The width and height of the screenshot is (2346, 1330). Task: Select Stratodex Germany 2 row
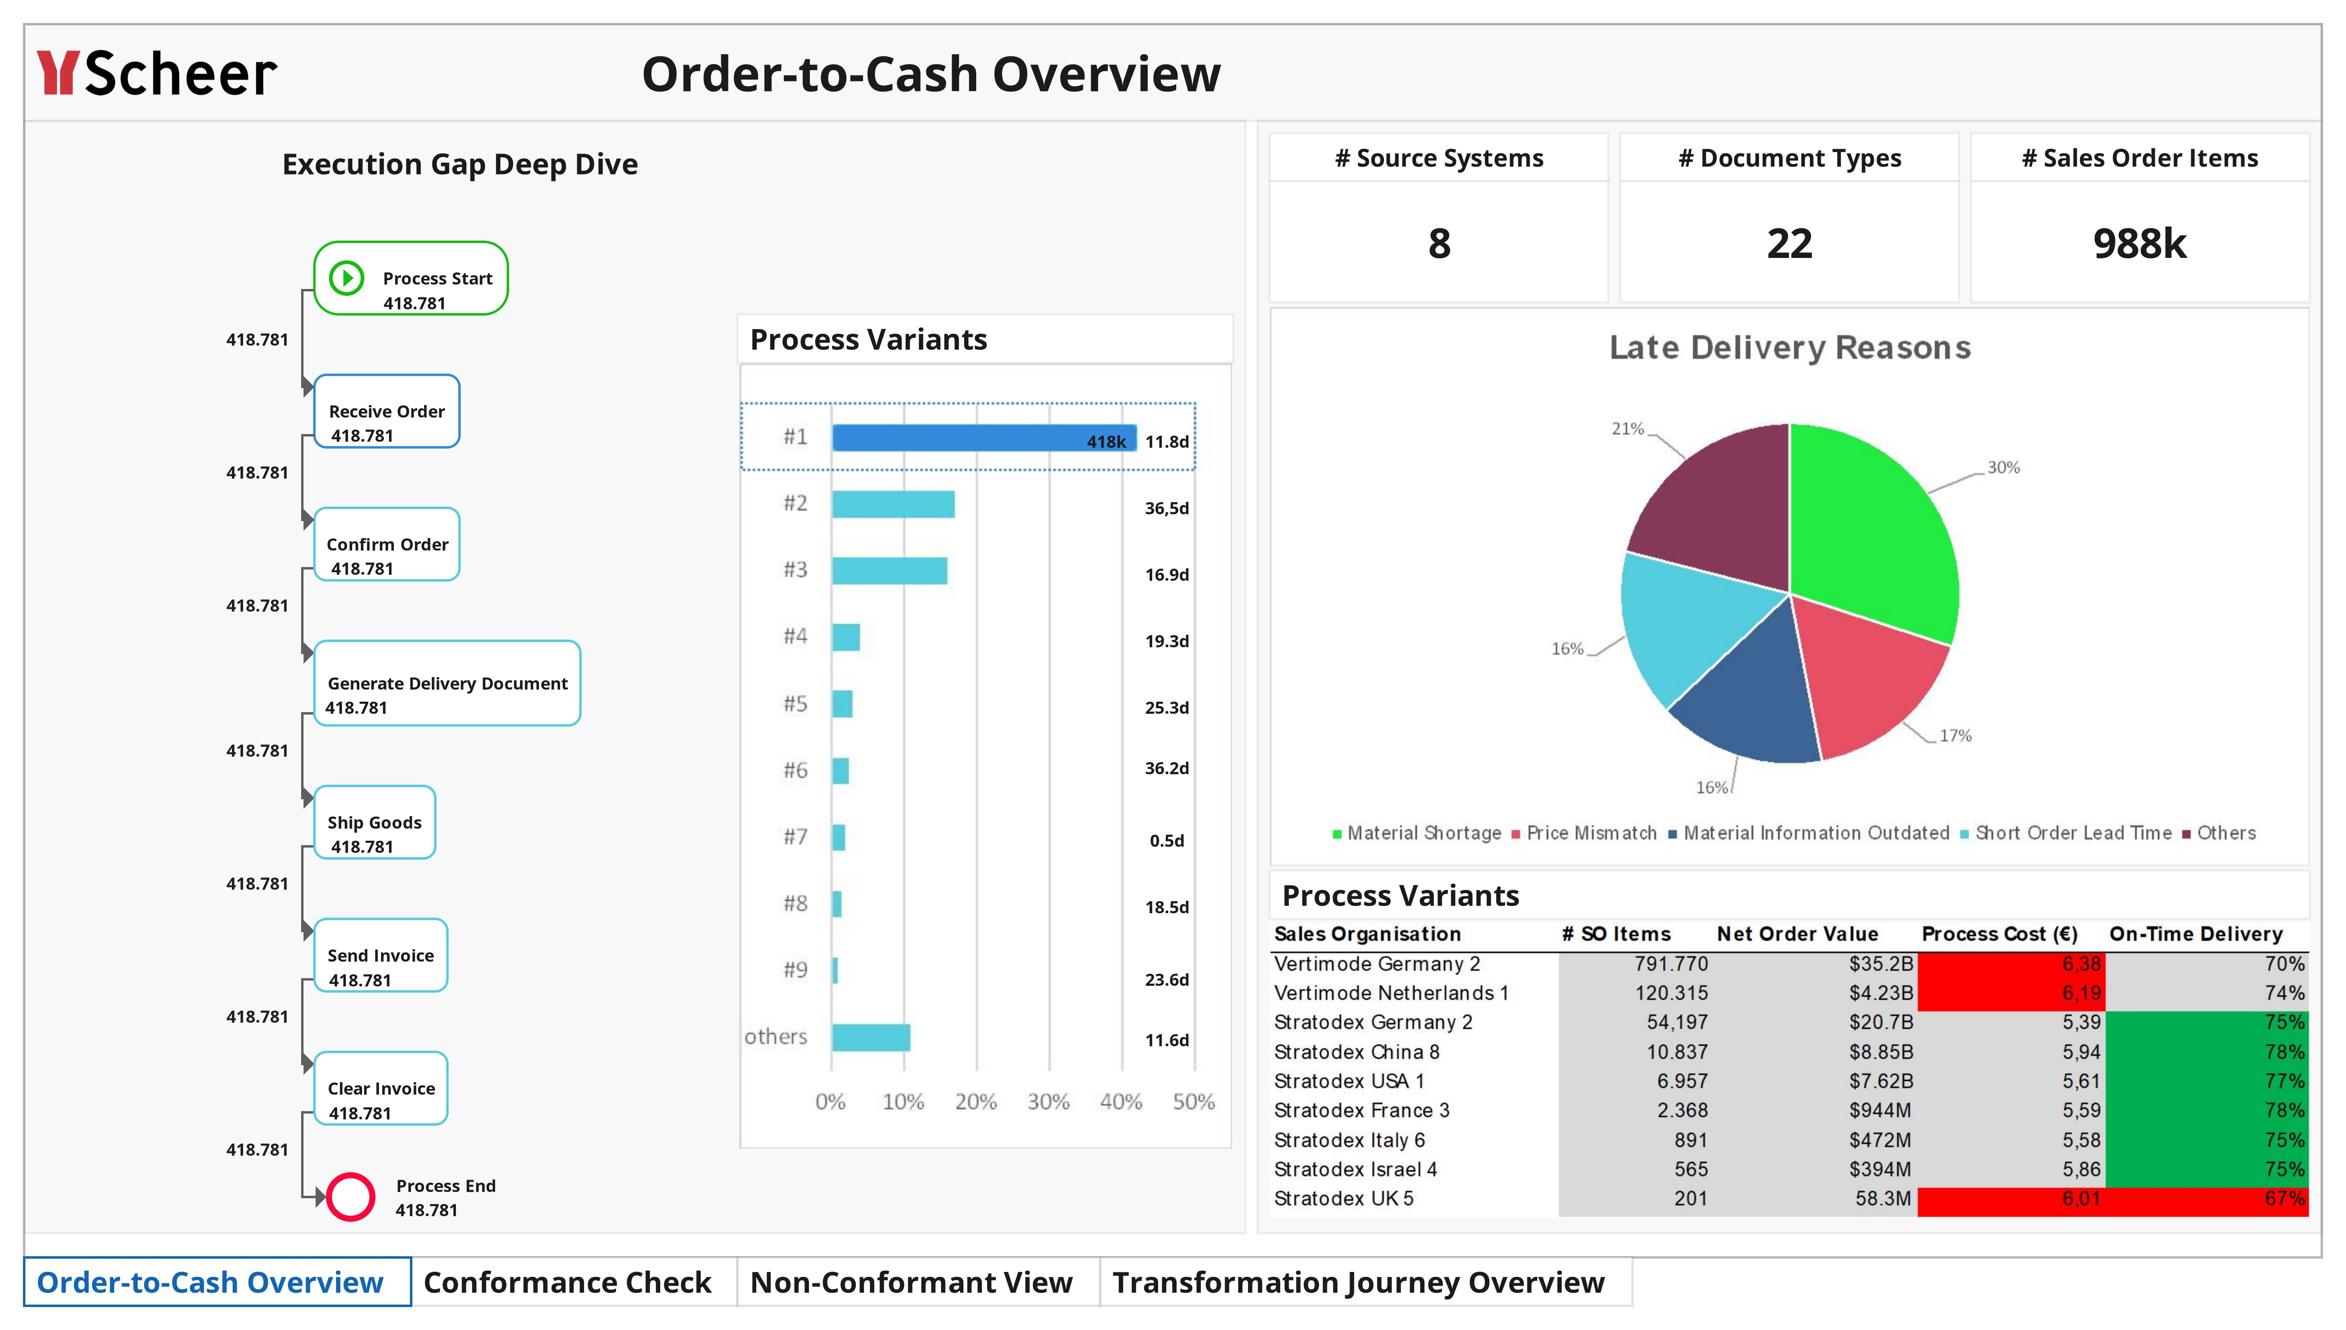[x=1790, y=1023]
